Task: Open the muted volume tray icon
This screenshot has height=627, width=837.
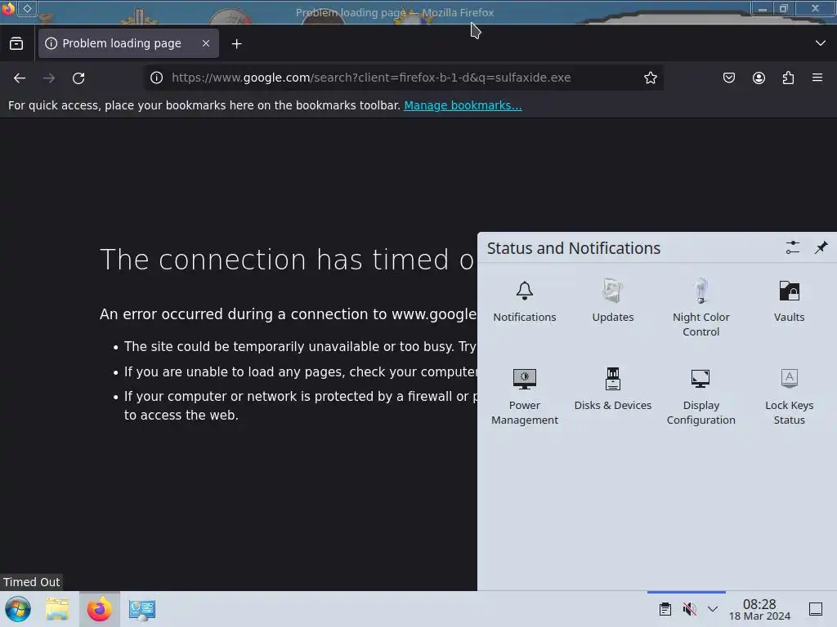Action: point(690,609)
